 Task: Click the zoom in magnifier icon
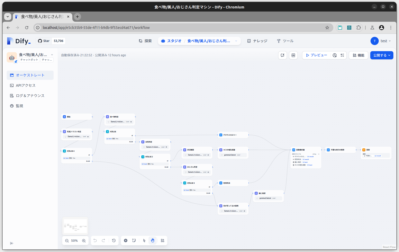84,241
